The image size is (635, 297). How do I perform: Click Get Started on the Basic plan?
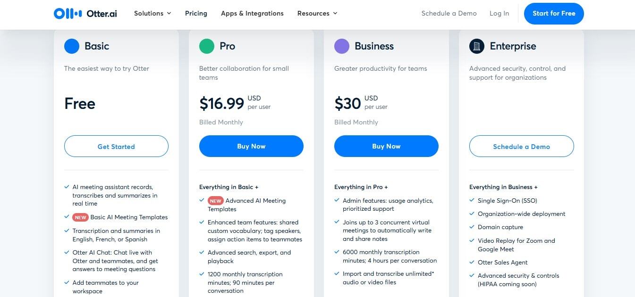tap(116, 146)
